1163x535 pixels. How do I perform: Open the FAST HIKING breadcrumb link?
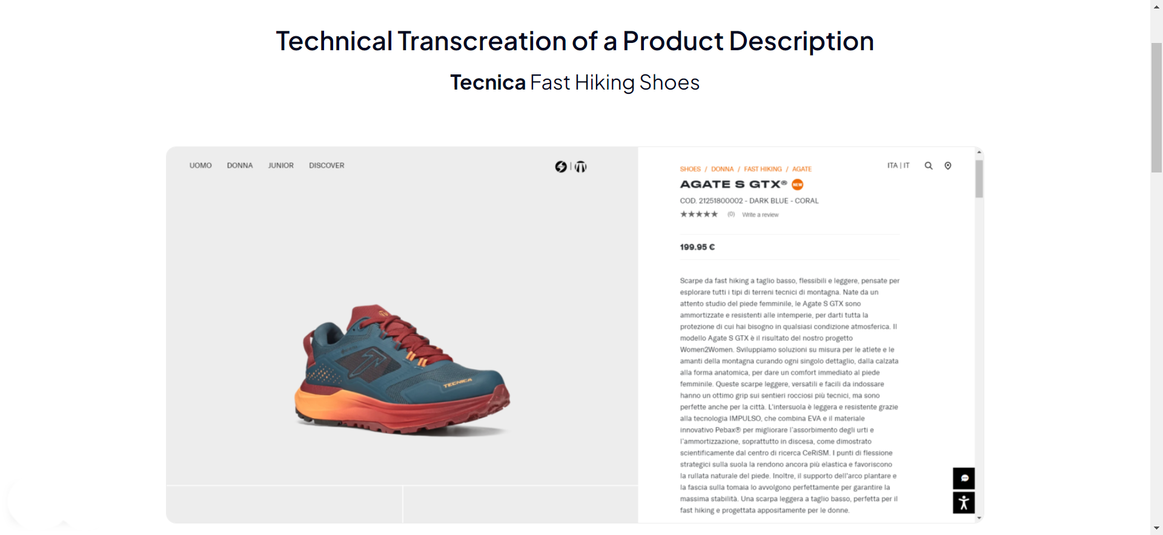pyautogui.click(x=763, y=169)
